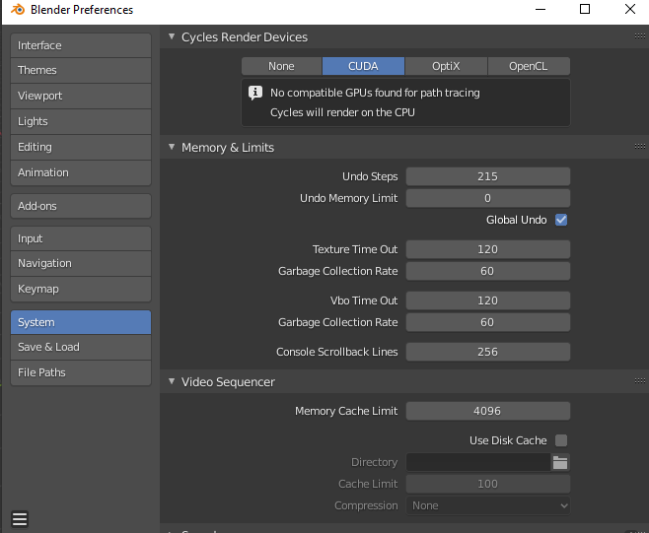Image resolution: width=649 pixels, height=533 pixels.
Task: Open the Themes preferences tab
Action: pos(81,70)
